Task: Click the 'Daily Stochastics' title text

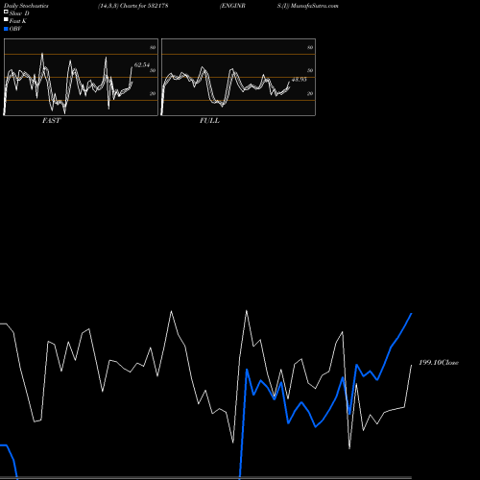Action: (x=26, y=6)
